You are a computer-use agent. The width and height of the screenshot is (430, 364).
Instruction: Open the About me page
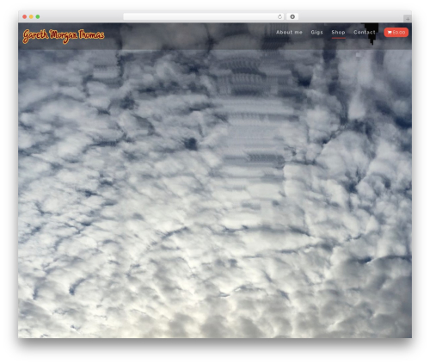(x=289, y=33)
